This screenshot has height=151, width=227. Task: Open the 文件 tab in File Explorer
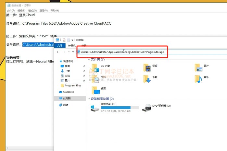tap(60, 45)
